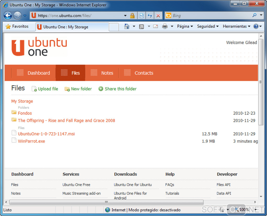
Task: Click The Offspring folder icon
Action: (14, 120)
